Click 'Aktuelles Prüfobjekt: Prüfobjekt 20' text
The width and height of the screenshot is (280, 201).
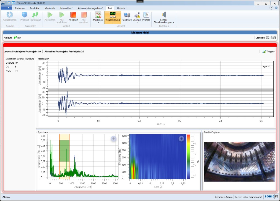coord(64,52)
